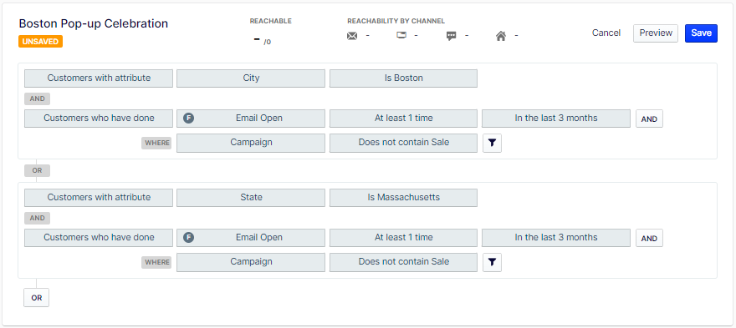Toggle the AND connector under City row

(x=37, y=98)
